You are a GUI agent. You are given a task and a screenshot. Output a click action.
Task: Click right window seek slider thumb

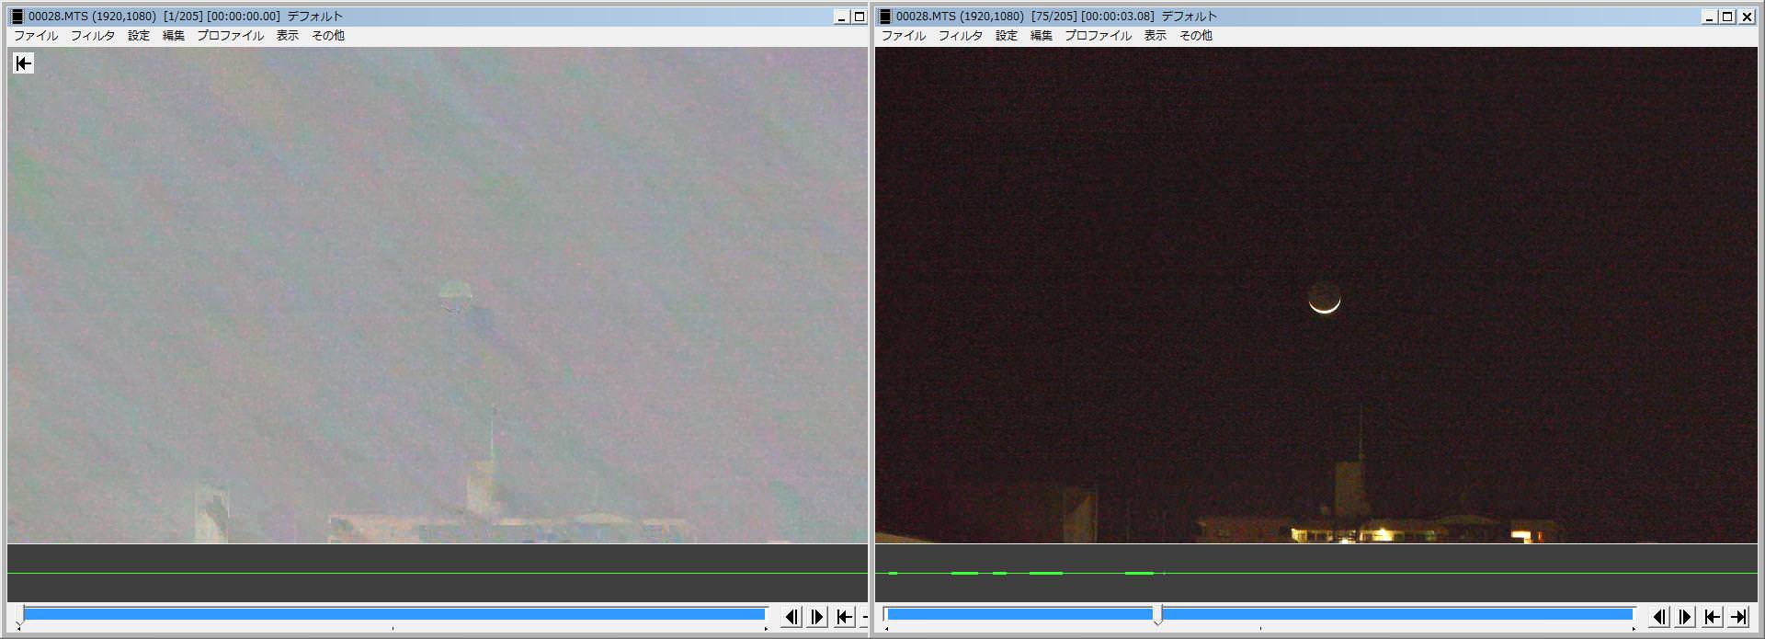[x=1158, y=614]
